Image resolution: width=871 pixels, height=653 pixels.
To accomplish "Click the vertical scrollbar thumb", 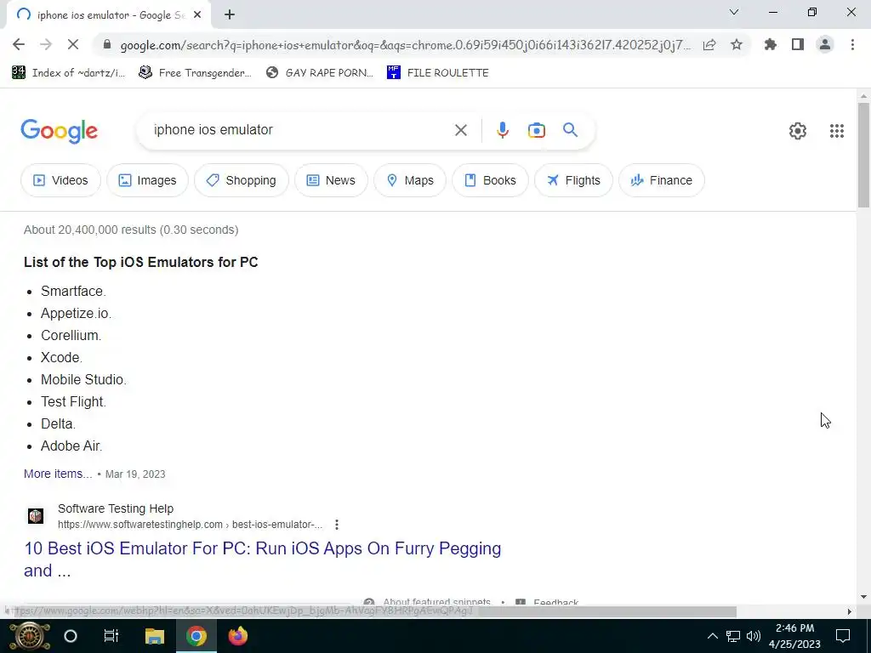I will [863, 155].
